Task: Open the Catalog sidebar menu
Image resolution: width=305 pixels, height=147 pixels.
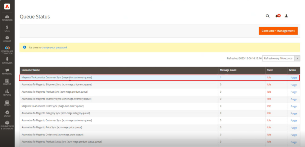Action: tap(7, 39)
